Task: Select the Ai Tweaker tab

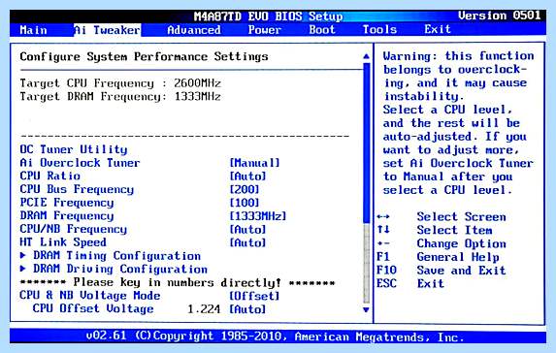Action: tap(107, 30)
